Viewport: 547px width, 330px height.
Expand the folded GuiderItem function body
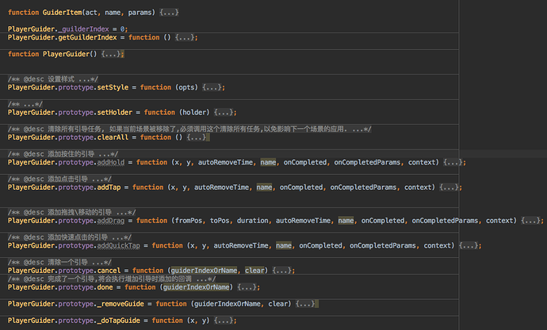coord(168,13)
